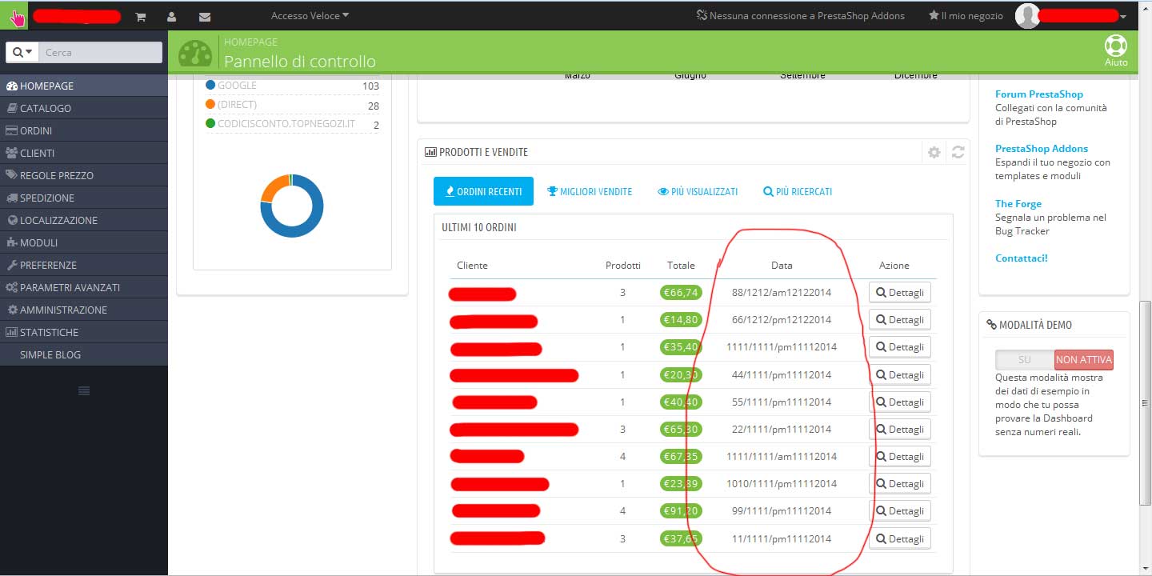Click the €91,20 total badge

point(681,510)
